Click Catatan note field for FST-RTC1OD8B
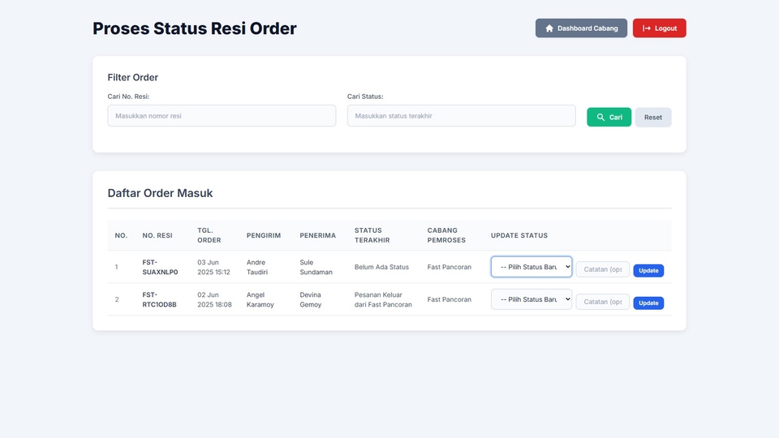Image resolution: width=779 pixels, height=438 pixels. (x=603, y=302)
